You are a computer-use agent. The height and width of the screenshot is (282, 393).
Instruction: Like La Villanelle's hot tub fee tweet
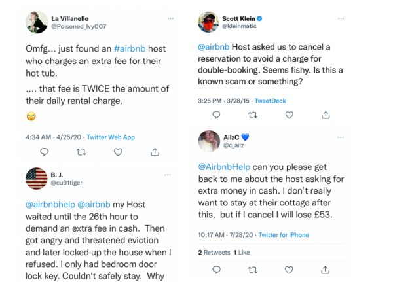pyautogui.click(x=118, y=152)
